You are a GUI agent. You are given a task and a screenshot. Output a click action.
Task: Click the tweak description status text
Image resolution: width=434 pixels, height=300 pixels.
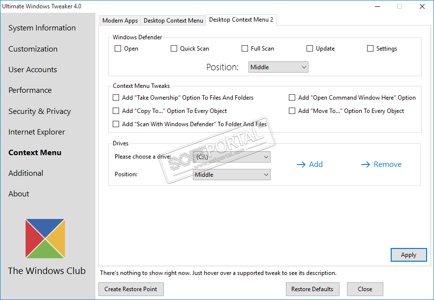[x=218, y=273]
